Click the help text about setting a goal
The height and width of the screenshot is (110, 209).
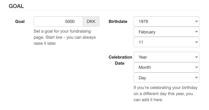(x=65, y=37)
